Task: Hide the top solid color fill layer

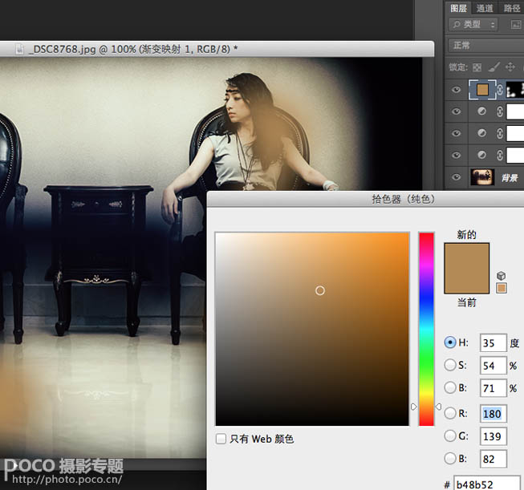Action: [456, 91]
